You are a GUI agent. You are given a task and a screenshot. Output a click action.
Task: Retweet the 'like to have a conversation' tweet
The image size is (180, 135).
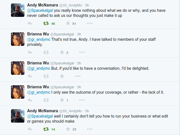tap(46, 76)
